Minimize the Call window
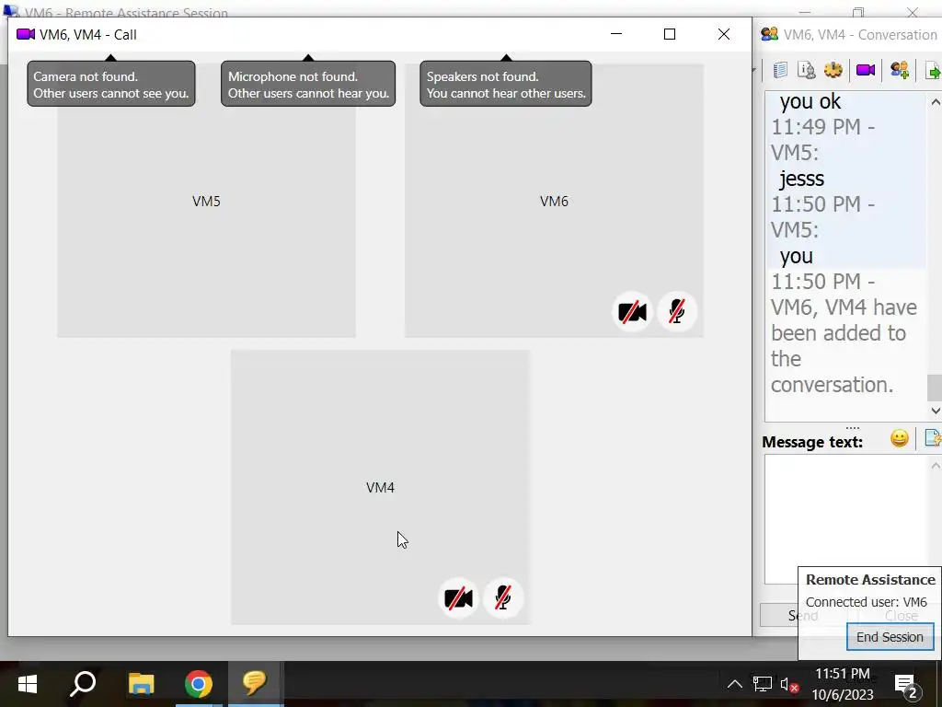Viewport: 942px width, 707px height. click(615, 34)
